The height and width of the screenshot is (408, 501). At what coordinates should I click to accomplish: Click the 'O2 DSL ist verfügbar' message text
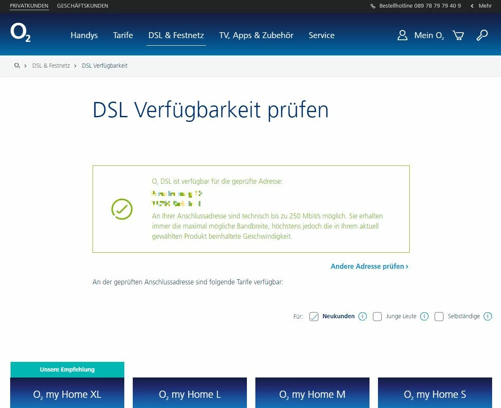click(x=217, y=181)
